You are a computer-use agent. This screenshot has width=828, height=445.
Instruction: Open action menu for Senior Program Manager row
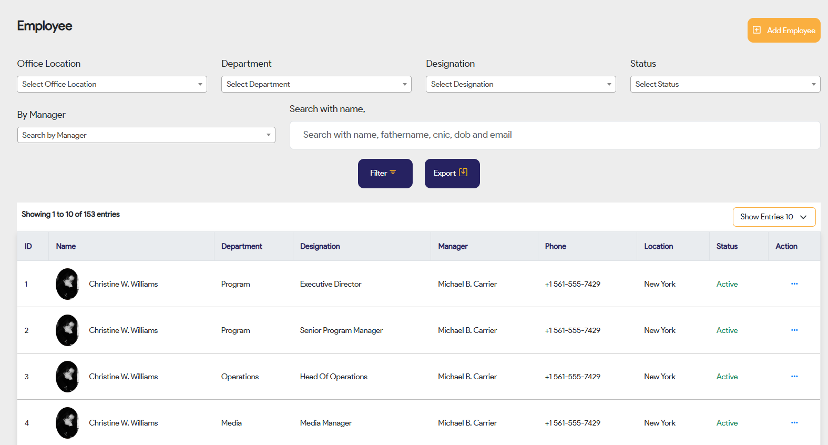[x=794, y=330]
